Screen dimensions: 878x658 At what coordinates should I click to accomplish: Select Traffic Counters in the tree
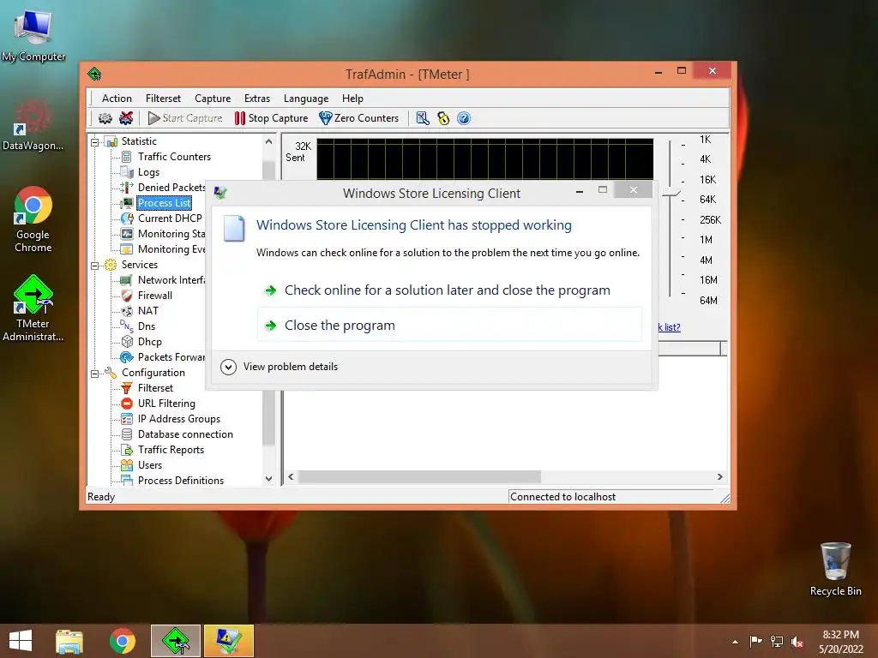tap(174, 157)
